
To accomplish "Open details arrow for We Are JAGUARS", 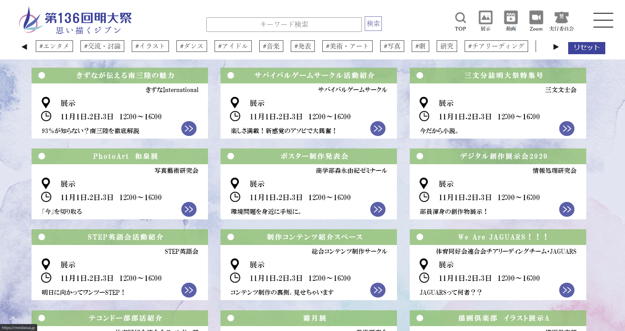I will (567, 290).
